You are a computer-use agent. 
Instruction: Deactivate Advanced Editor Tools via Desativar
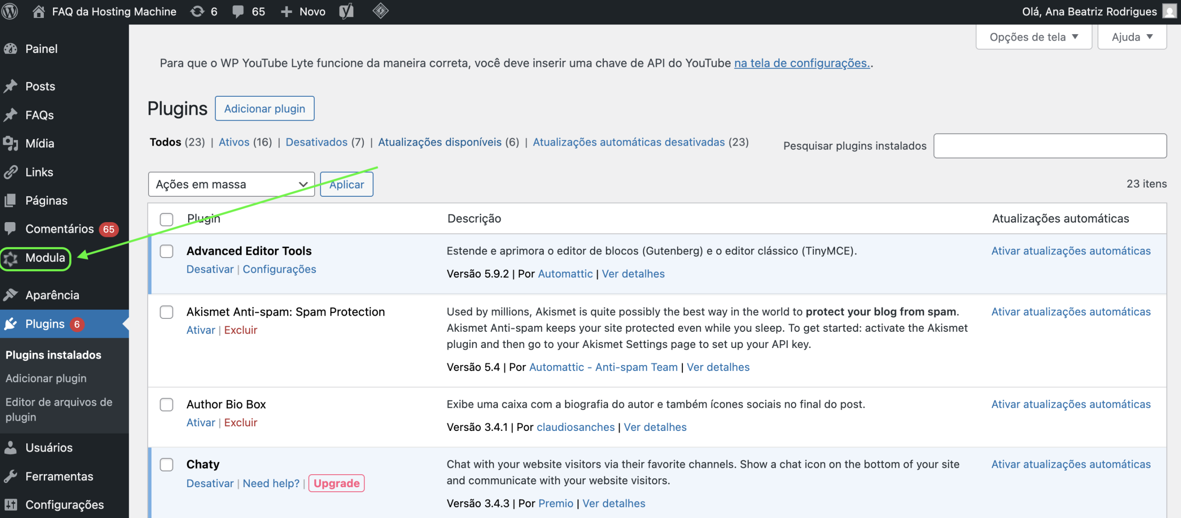210,269
